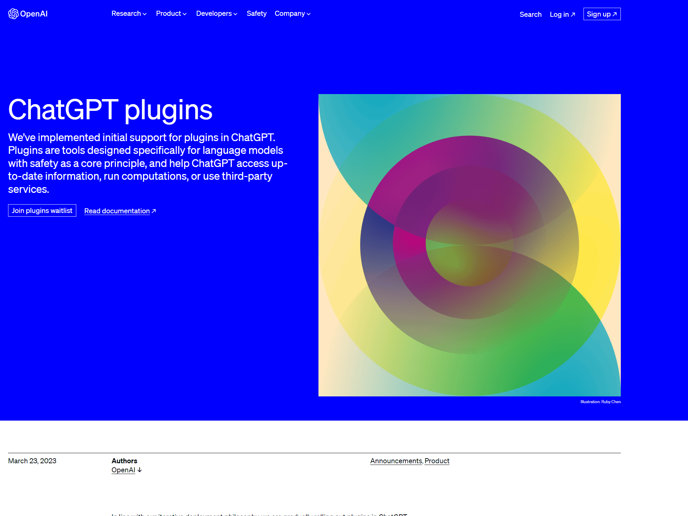Expand the Company dropdown menu
688x516 pixels.
pos(293,14)
